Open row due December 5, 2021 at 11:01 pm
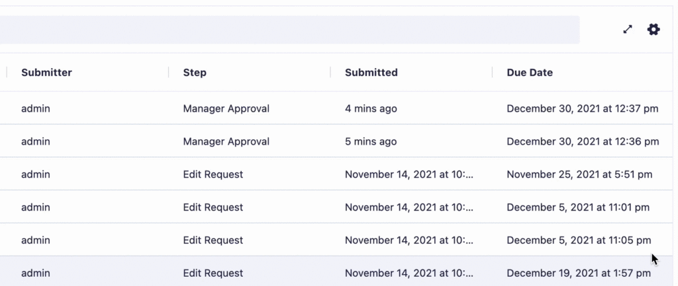678x286 pixels. tap(578, 207)
